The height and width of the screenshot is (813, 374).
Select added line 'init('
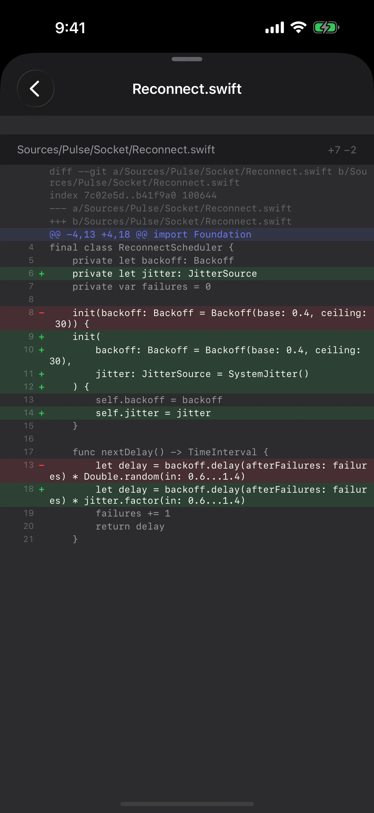(x=187, y=337)
